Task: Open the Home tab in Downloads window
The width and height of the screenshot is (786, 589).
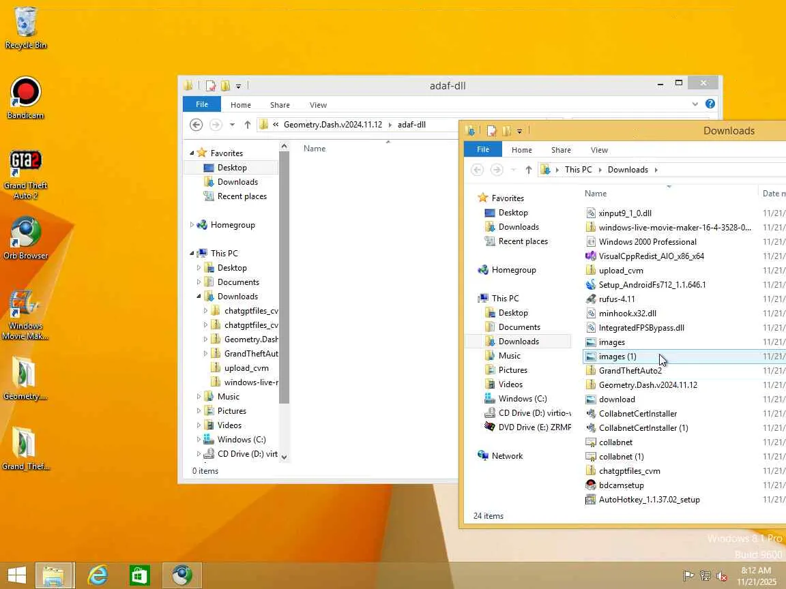Action: [522, 150]
